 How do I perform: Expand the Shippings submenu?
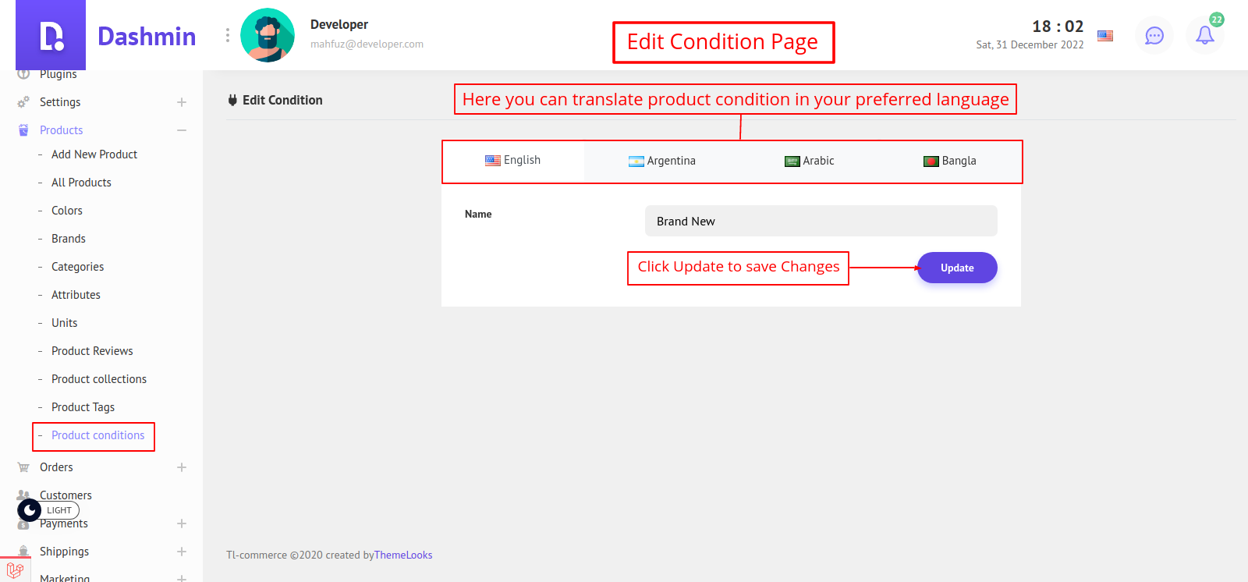tap(182, 552)
